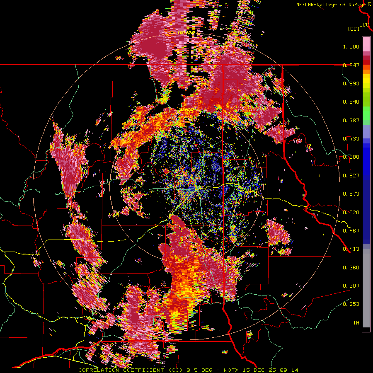
Task: Click the 0.413 scale value
Action: pos(351,249)
